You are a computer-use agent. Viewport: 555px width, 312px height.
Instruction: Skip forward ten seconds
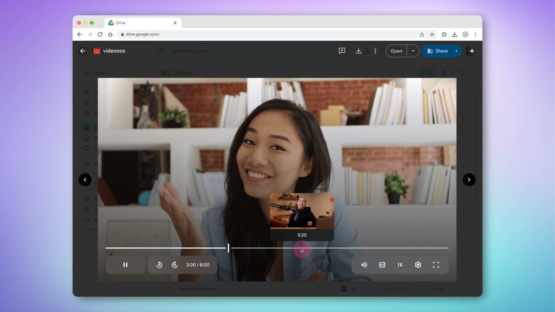click(174, 265)
